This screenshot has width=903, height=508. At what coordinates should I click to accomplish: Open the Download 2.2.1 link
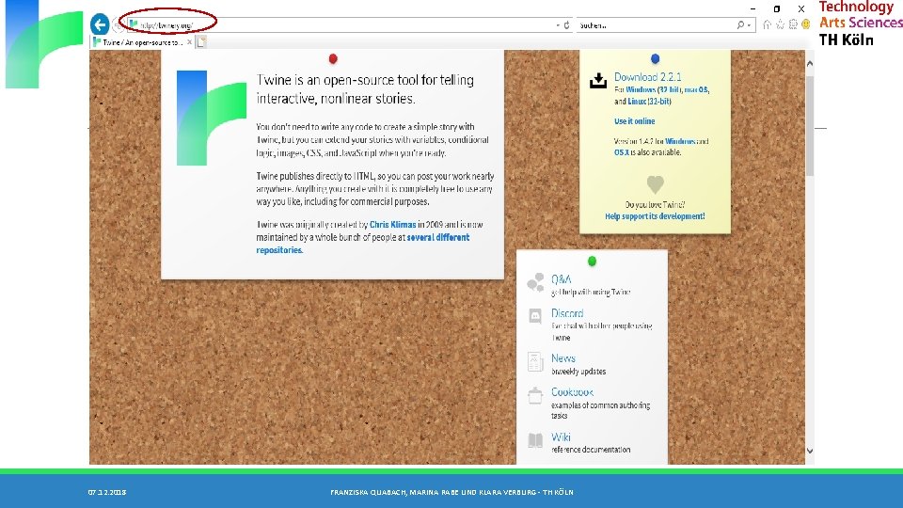tap(647, 76)
